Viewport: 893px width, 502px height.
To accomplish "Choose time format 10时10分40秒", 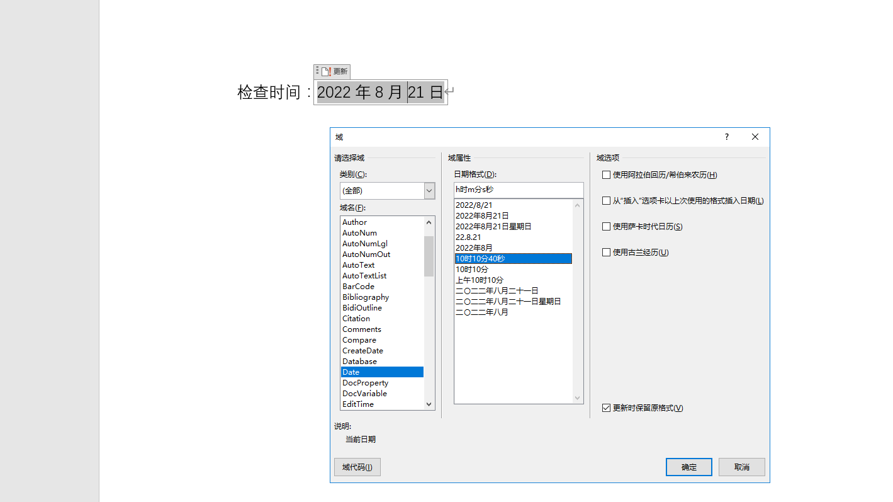I will [514, 259].
